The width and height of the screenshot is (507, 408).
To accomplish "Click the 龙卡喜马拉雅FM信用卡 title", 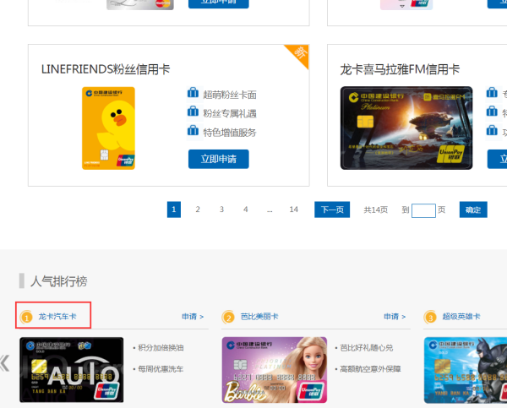I will 400,69.
